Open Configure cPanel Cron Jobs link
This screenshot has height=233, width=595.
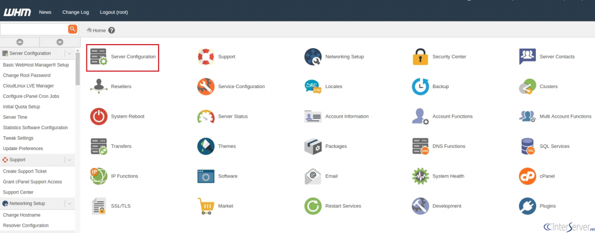(x=31, y=96)
